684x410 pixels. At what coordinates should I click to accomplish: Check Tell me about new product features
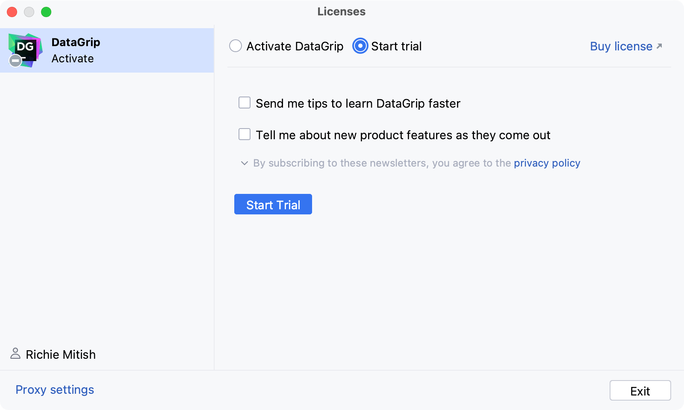click(x=244, y=134)
